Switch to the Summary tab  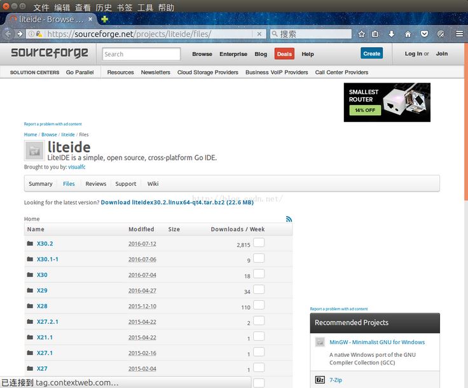tap(41, 184)
